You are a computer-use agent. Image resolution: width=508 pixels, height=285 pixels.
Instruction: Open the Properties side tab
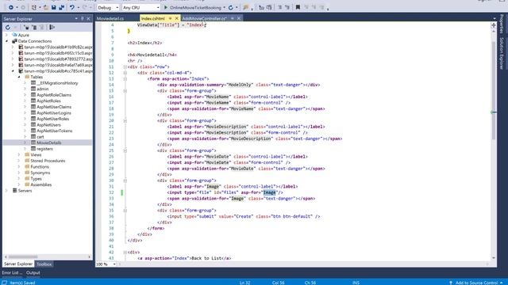502,23
